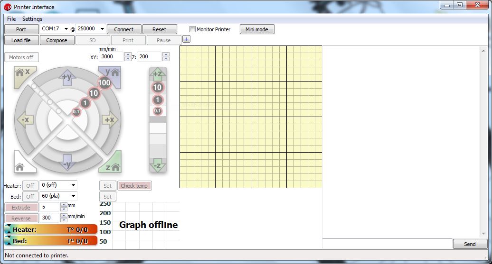Open the Compose window
The image size is (492, 264).
tap(57, 40)
